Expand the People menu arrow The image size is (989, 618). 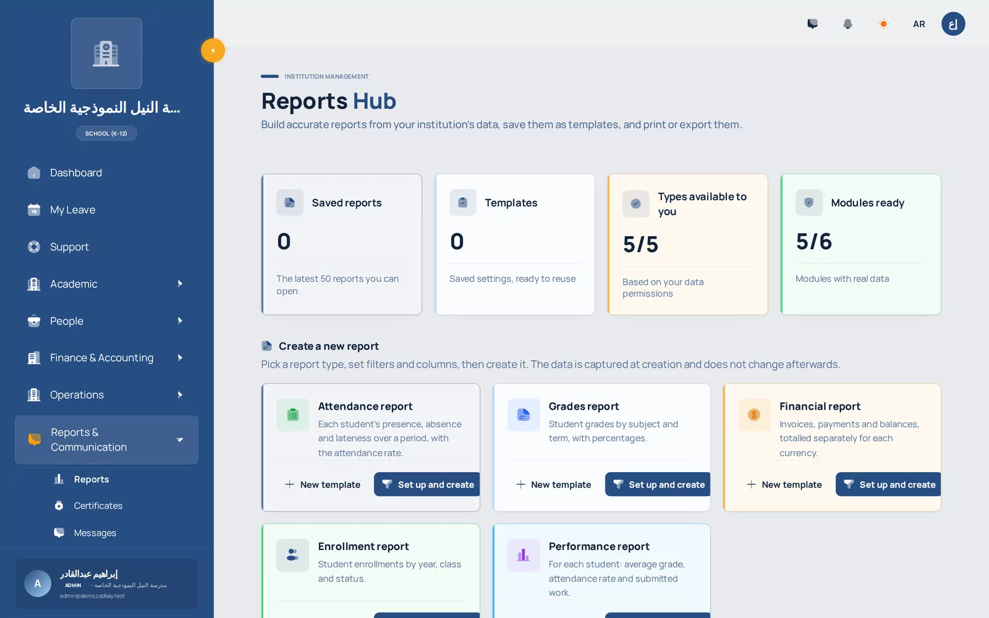180,321
